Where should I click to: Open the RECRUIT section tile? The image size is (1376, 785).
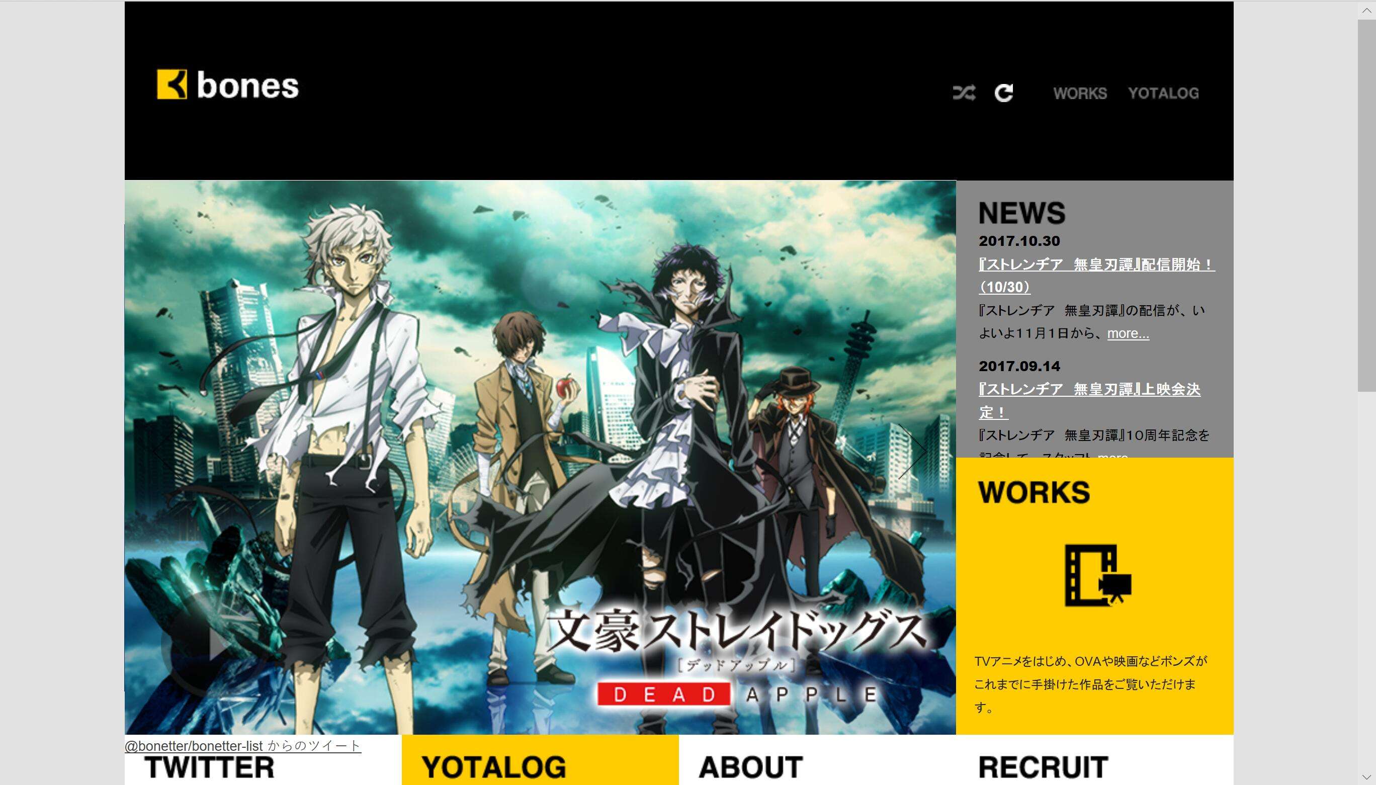click(x=1094, y=760)
